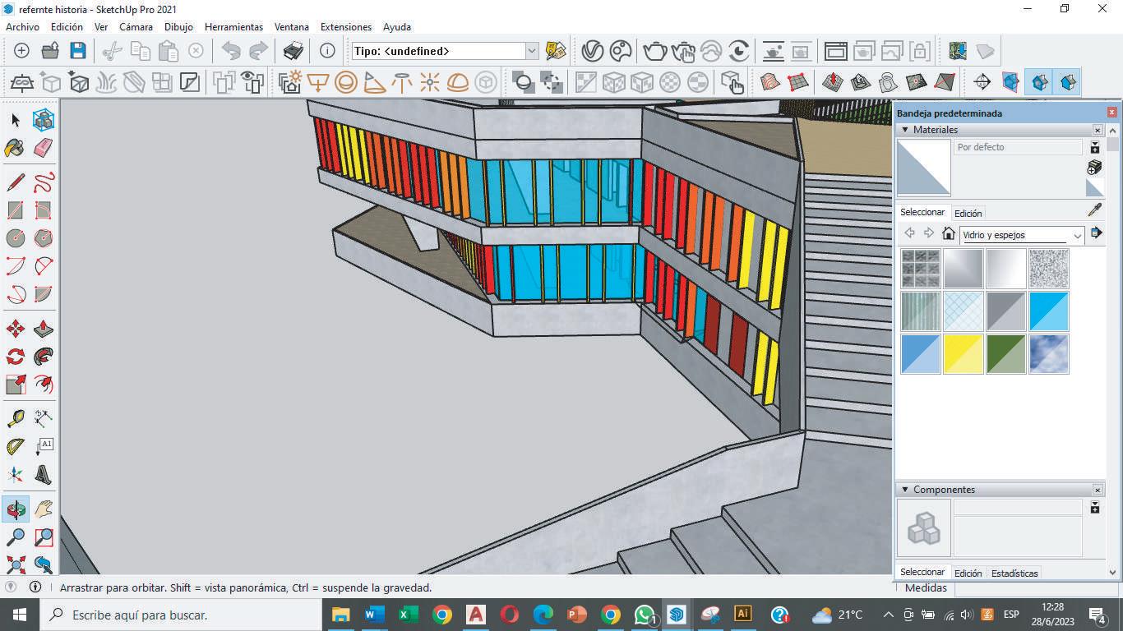The image size is (1123, 631).
Task: Click the Save floppy disk icon
Action: (x=77, y=51)
